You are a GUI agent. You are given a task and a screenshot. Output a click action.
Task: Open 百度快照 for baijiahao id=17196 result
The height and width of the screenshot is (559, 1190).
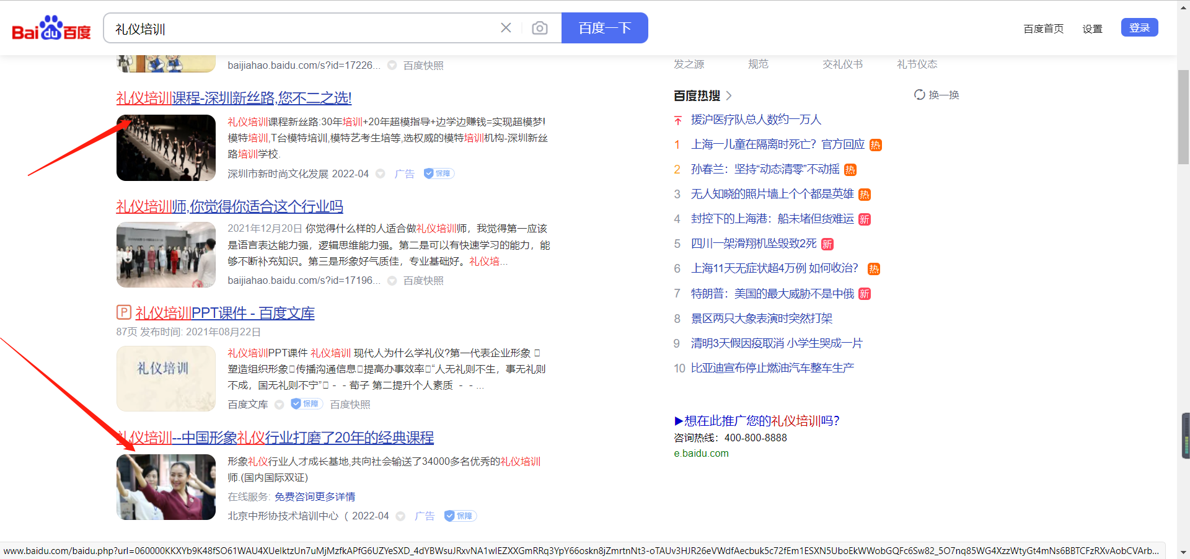[x=423, y=281]
